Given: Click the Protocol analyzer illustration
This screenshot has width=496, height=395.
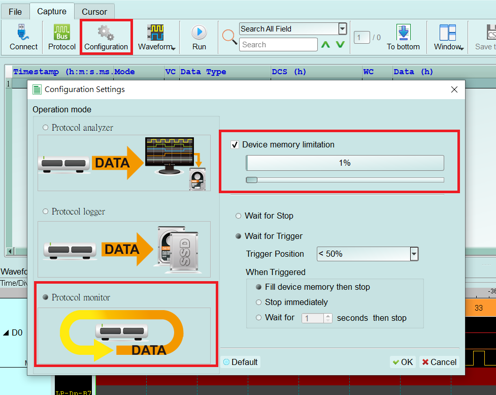Looking at the screenshot, I should pyautogui.click(x=124, y=163).
